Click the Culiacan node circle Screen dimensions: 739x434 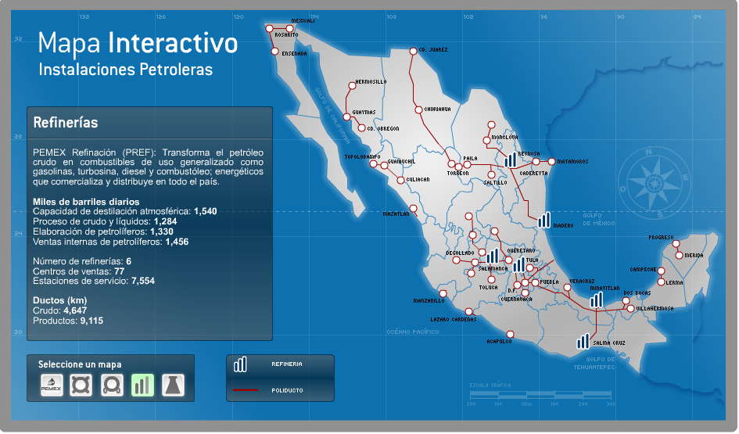point(400,181)
